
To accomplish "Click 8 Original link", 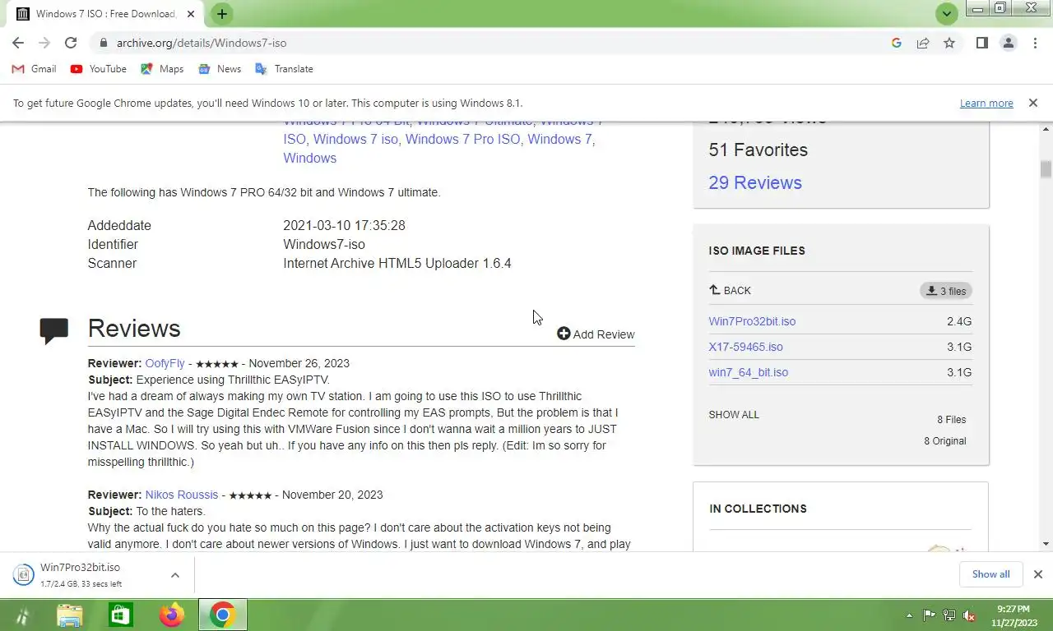I will pyautogui.click(x=945, y=441).
